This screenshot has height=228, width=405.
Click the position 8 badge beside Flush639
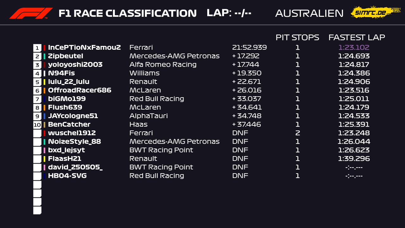pos(37,108)
